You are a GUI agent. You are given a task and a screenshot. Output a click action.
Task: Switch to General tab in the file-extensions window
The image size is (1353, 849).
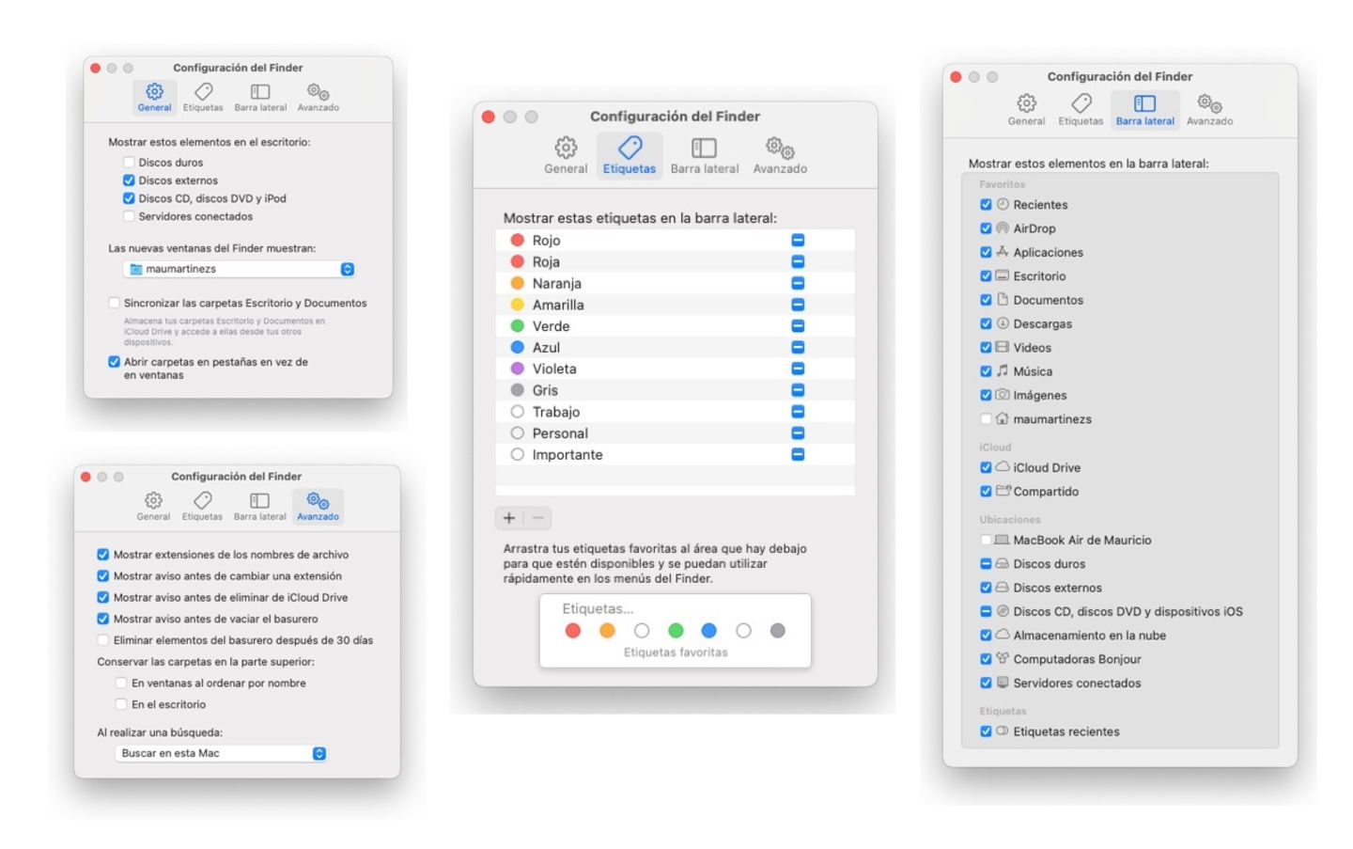[x=153, y=506]
